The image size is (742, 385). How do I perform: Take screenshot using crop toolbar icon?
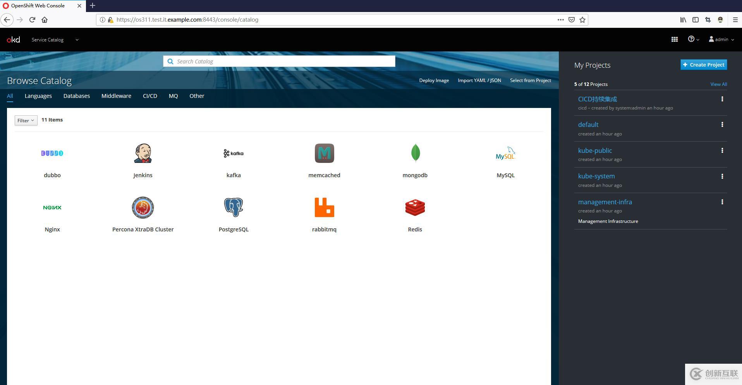point(708,20)
